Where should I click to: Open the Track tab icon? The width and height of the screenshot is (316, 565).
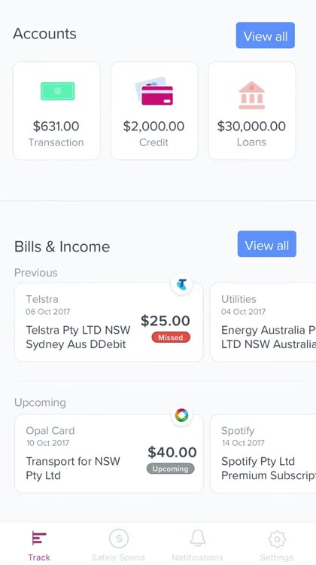39,539
